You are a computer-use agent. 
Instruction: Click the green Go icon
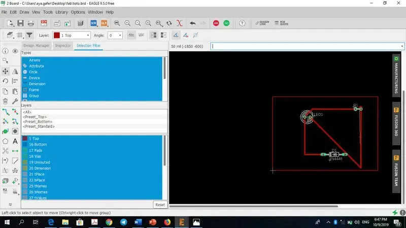pos(226,23)
